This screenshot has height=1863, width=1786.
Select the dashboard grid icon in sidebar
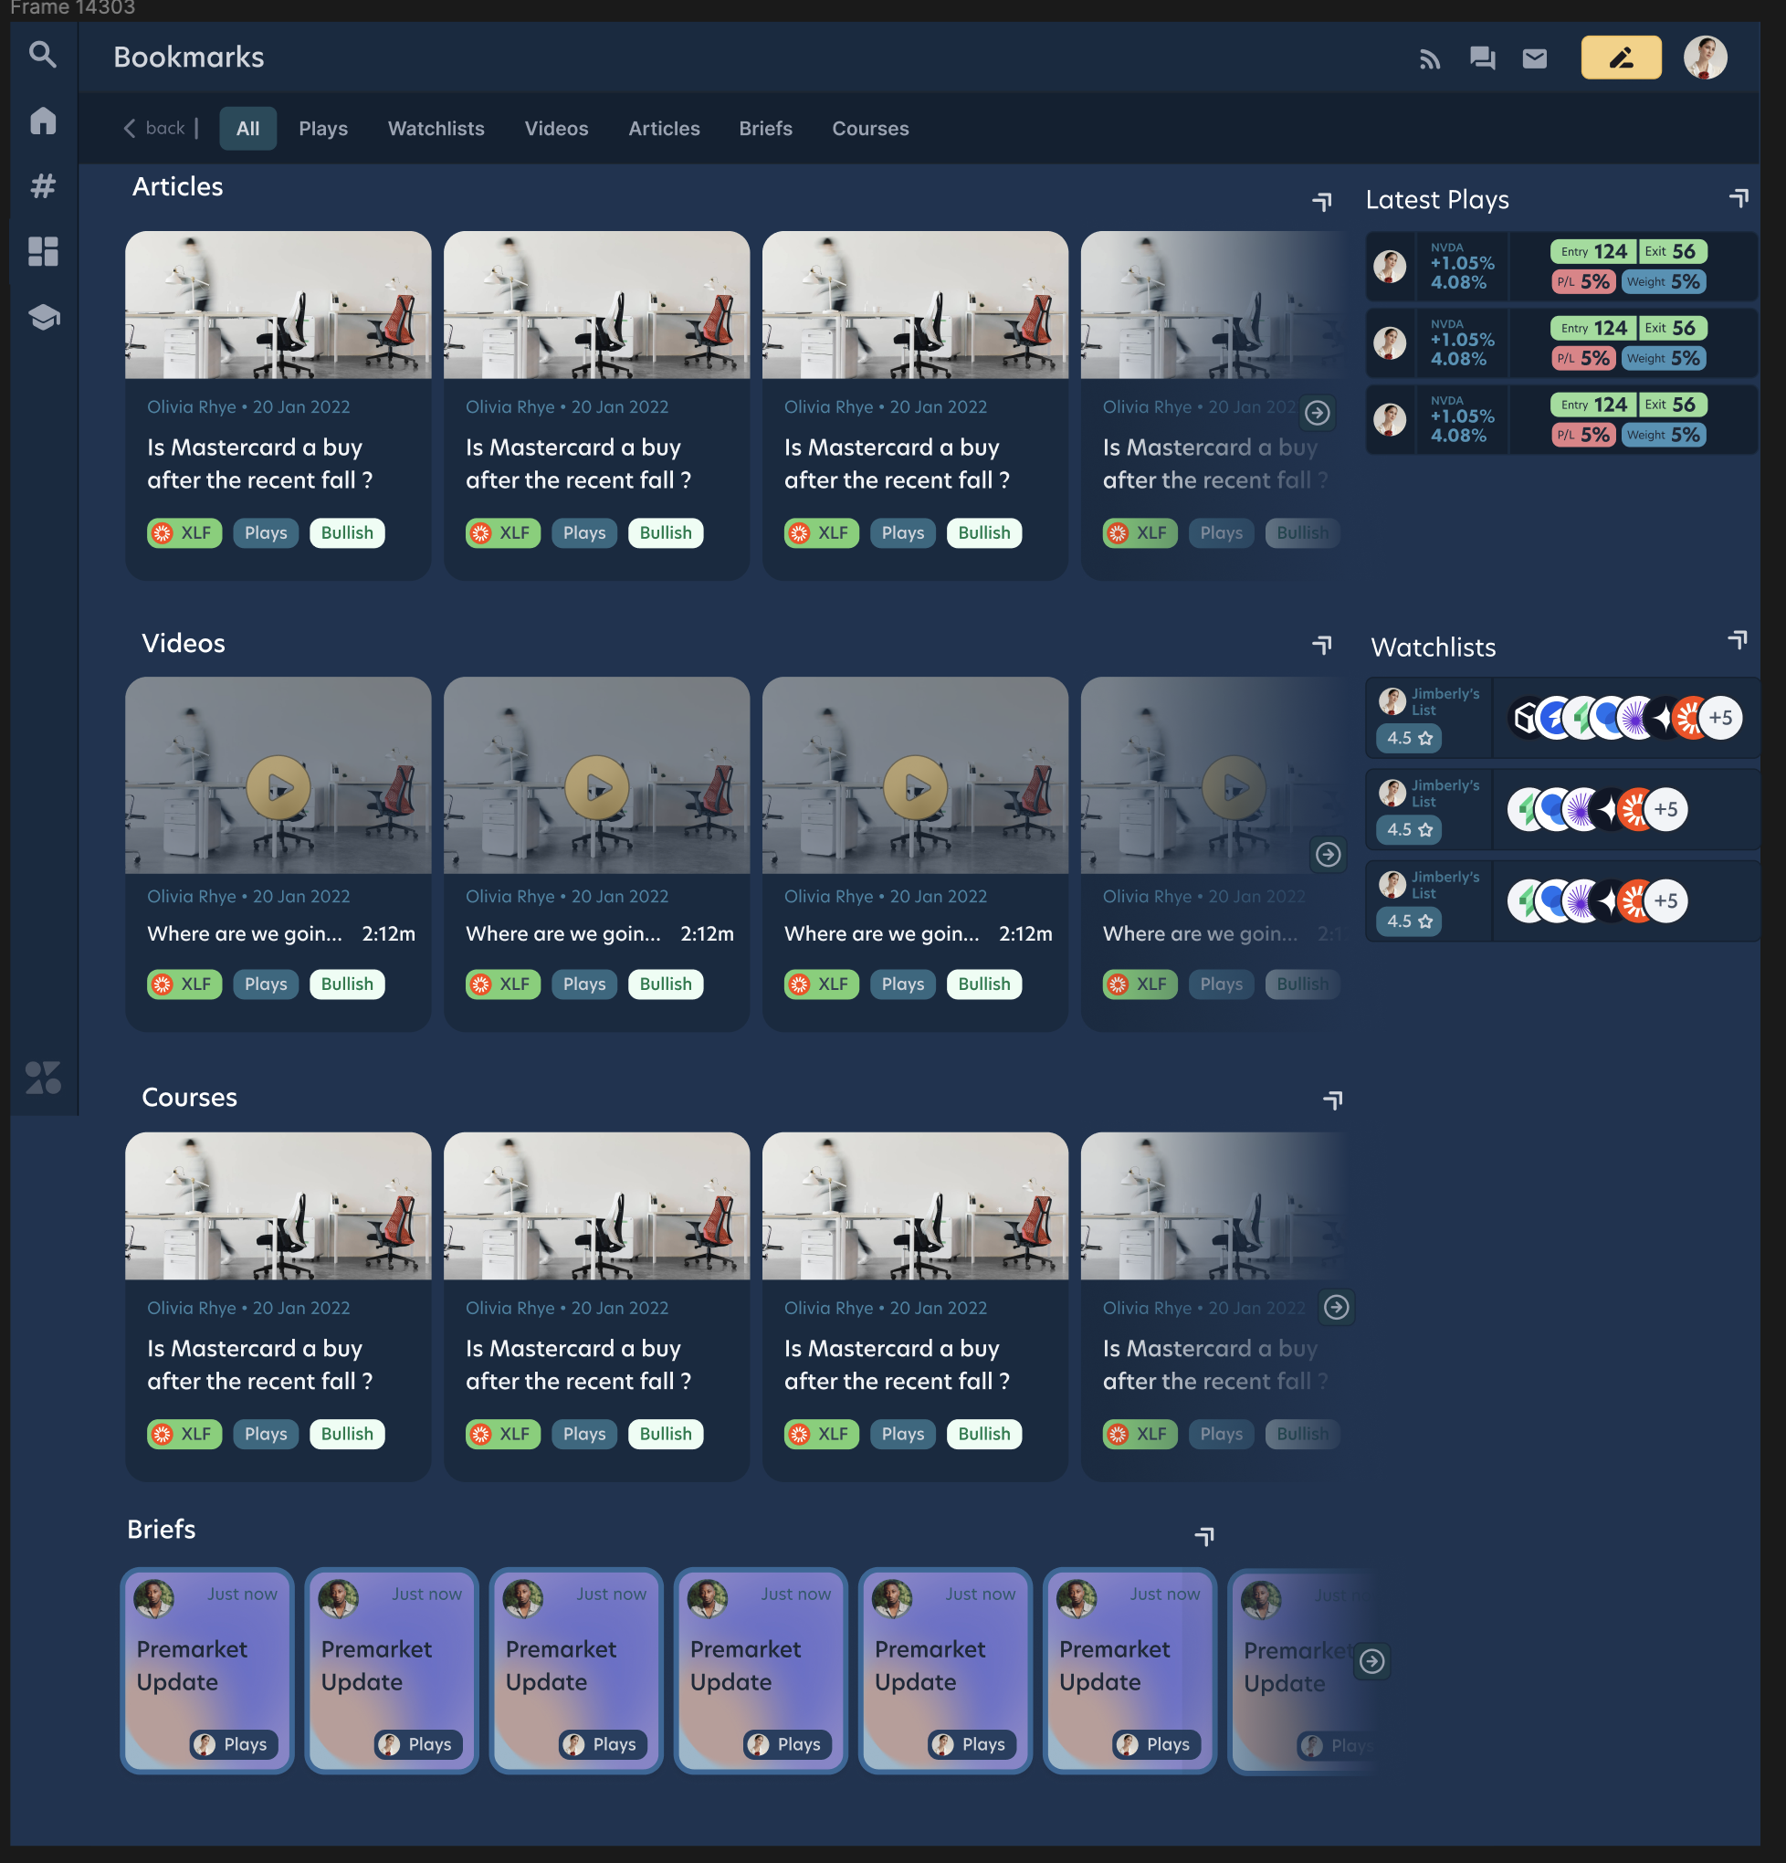[x=43, y=252]
